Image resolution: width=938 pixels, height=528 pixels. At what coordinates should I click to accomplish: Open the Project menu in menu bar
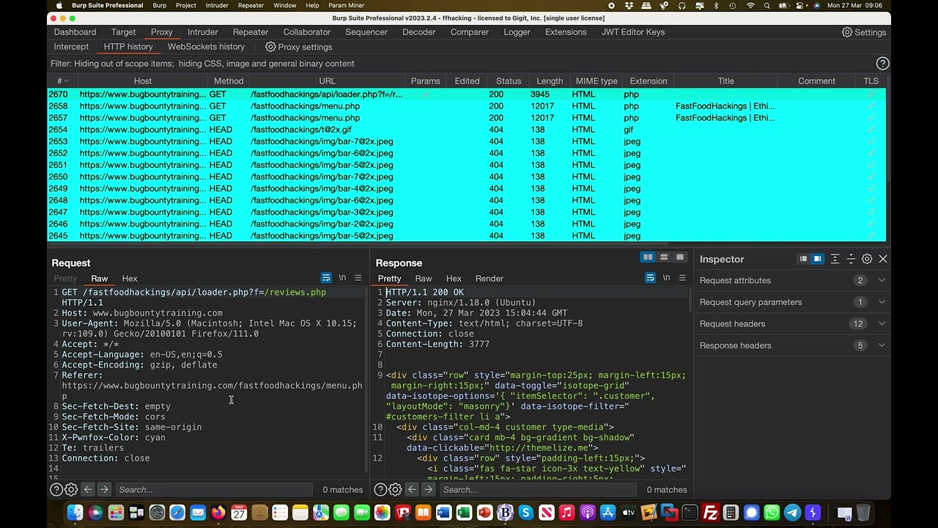click(x=186, y=5)
